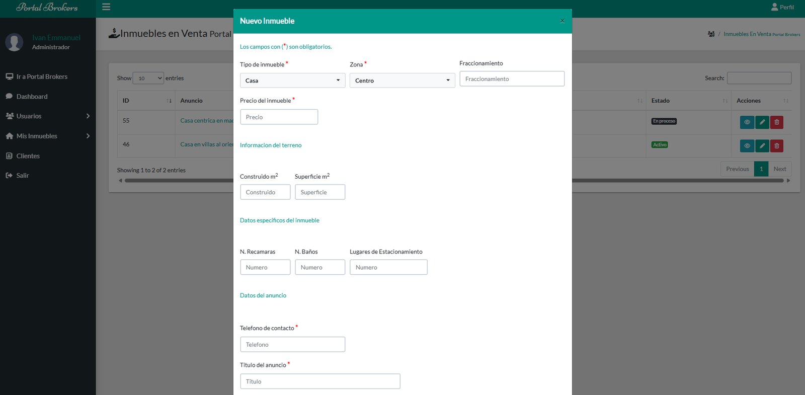Focus the Construido m² field
Screen dimensions: 805x395
pyautogui.click(x=265, y=192)
